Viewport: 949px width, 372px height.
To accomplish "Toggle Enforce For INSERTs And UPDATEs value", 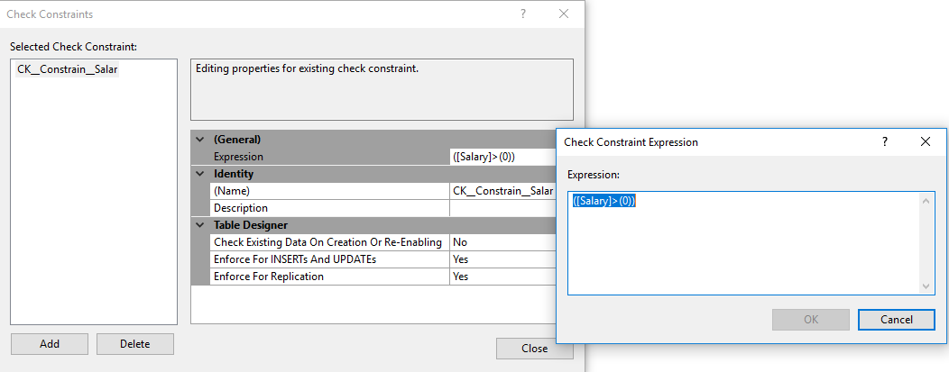I will [x=502, y=259].
